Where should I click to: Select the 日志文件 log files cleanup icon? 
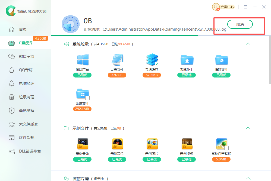click(117, 59)
